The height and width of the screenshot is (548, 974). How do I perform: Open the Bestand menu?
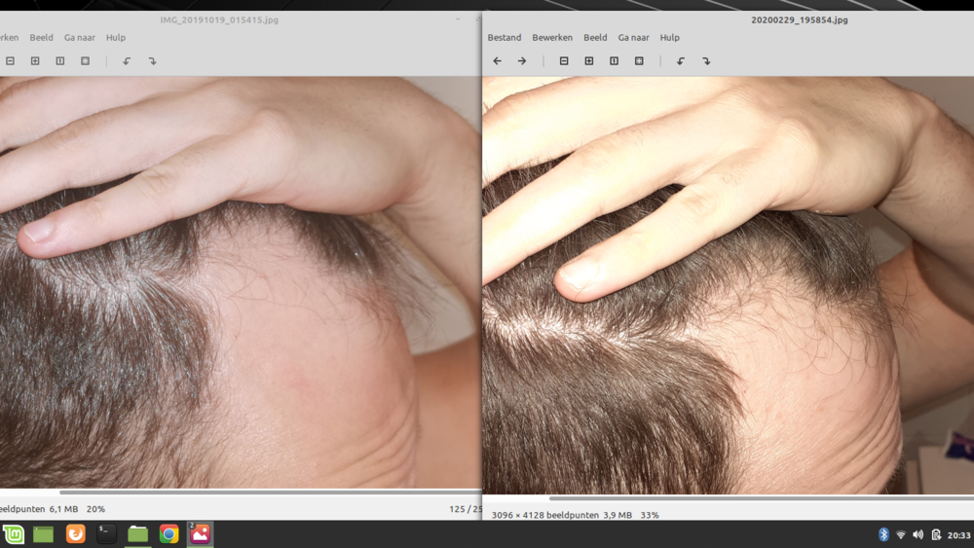505,38
